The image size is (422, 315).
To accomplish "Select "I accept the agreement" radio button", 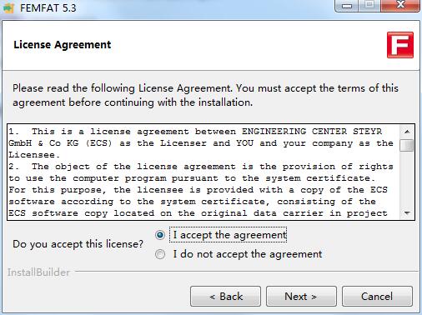I will [x=160, y=235].
